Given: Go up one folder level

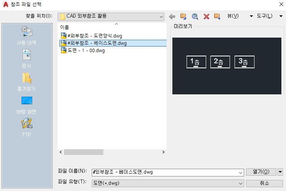Looking at the screenshot, I should point(184,16).
